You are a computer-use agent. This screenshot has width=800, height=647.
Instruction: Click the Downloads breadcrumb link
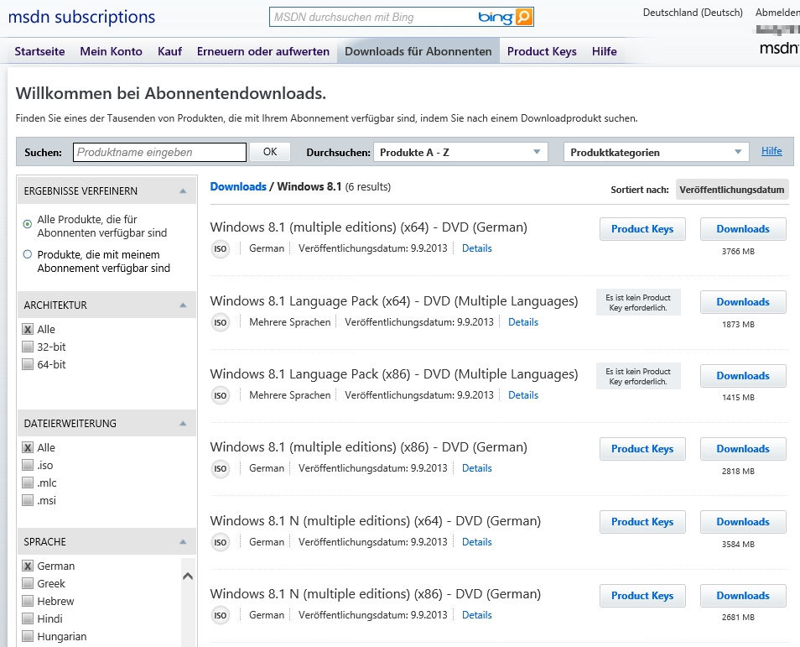click(238, 187)
